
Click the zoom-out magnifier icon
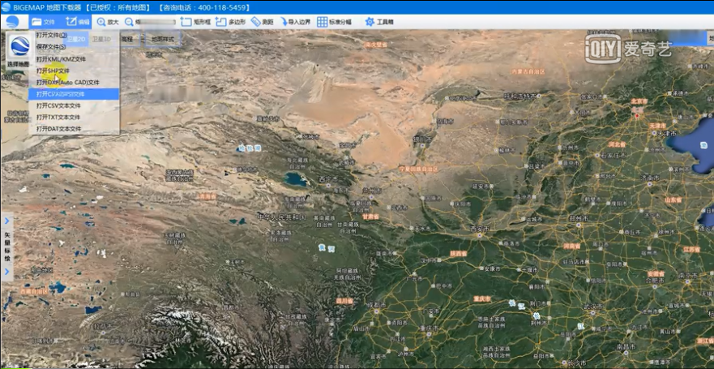[130, 22]
